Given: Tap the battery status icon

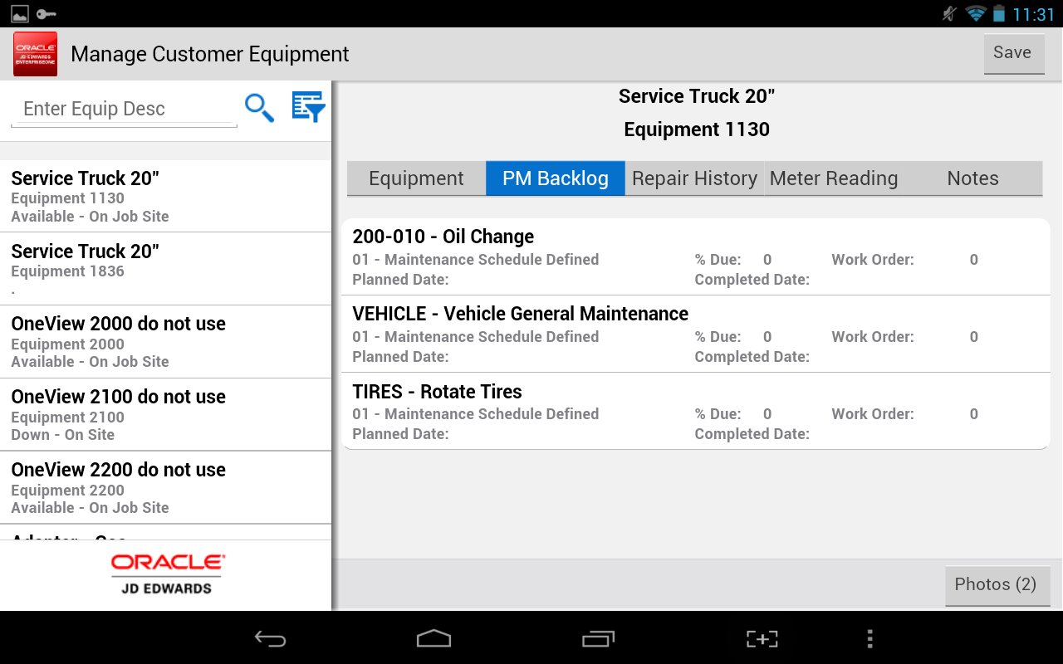Looking at the screenshot, I should point(998,13).
